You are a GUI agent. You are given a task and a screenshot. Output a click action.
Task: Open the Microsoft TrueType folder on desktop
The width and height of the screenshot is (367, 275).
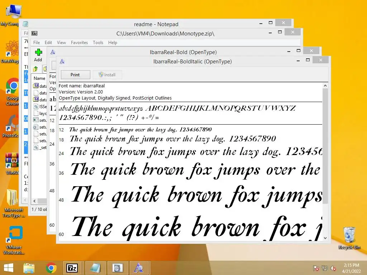[x=14, y=203]
